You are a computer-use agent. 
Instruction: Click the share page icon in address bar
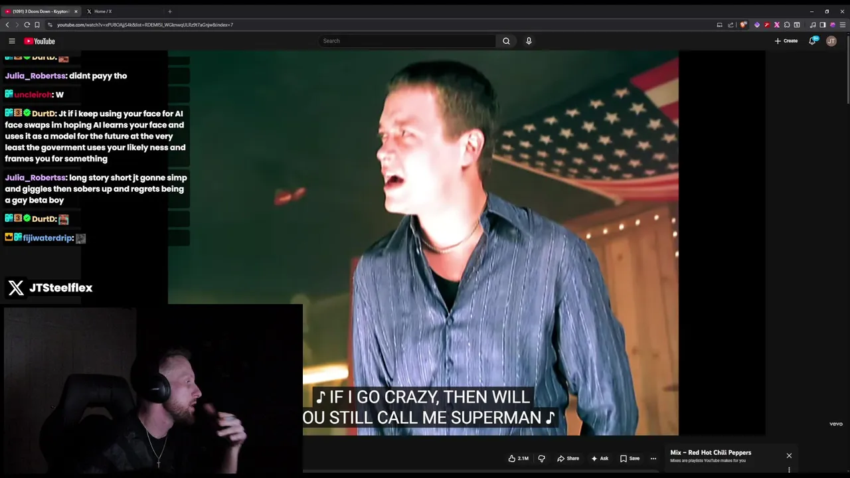(730, 25)
